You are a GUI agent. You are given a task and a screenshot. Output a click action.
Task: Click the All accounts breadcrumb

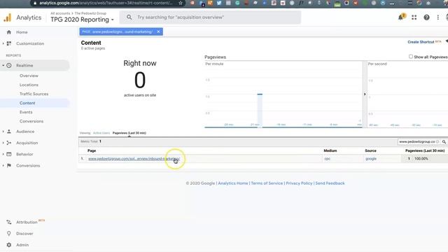[60, 13]
